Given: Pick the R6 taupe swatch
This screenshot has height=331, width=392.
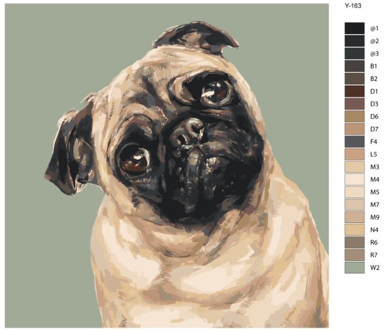Looking at the screenshot, I should click(x=354, y=243).
